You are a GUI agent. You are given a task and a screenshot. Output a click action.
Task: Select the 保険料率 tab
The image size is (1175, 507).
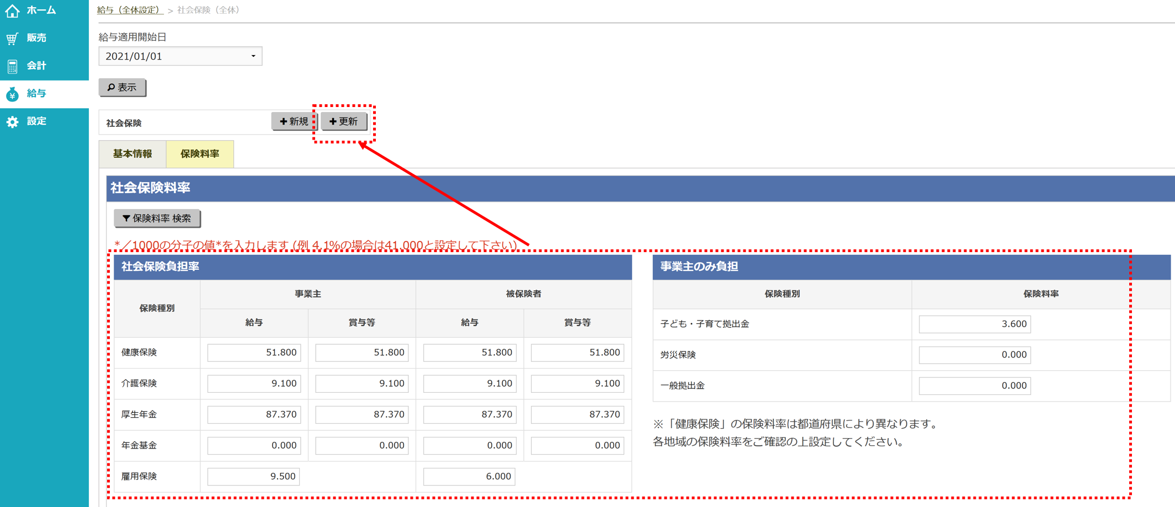(x=200, y=154)
